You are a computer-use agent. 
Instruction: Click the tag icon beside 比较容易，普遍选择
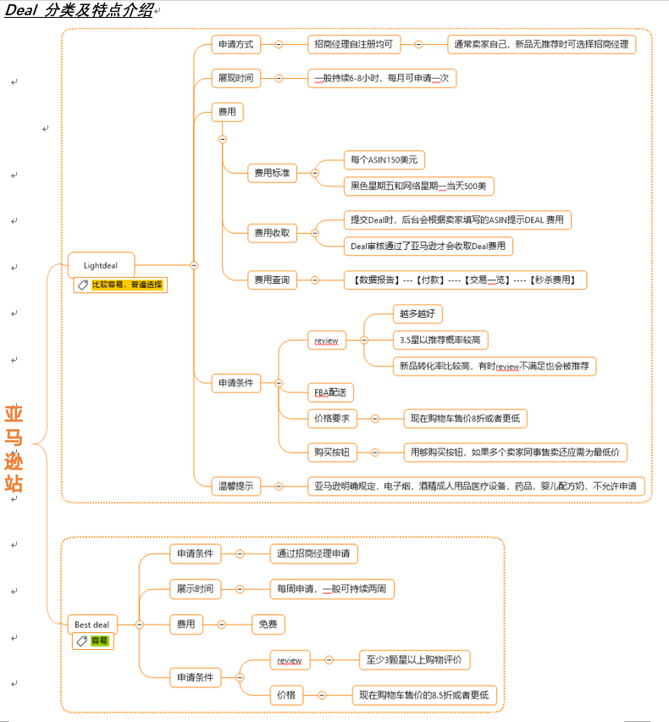coord(83,285)
